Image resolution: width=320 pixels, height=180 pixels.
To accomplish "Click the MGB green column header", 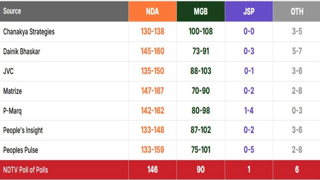I will click(201, 12).
